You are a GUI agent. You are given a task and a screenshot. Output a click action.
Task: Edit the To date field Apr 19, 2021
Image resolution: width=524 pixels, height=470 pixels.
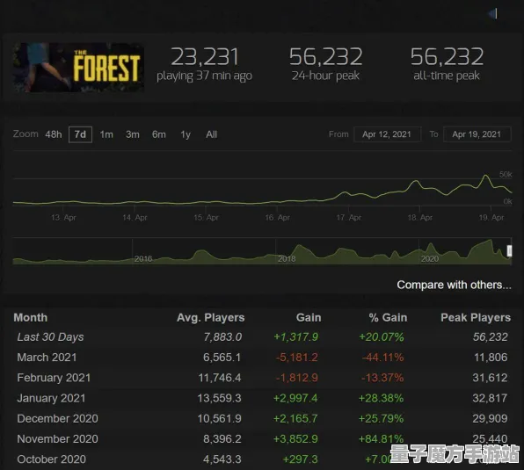(477, 134)
